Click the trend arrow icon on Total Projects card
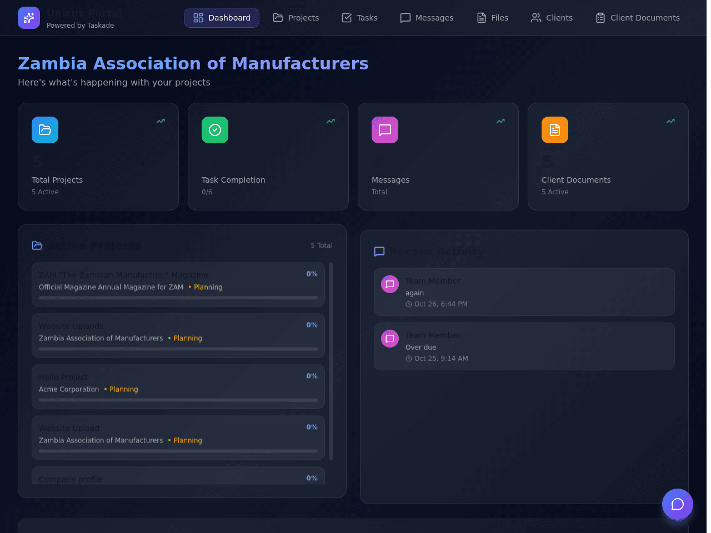Viewport: 711px width, 533px height. pos(161,121)
